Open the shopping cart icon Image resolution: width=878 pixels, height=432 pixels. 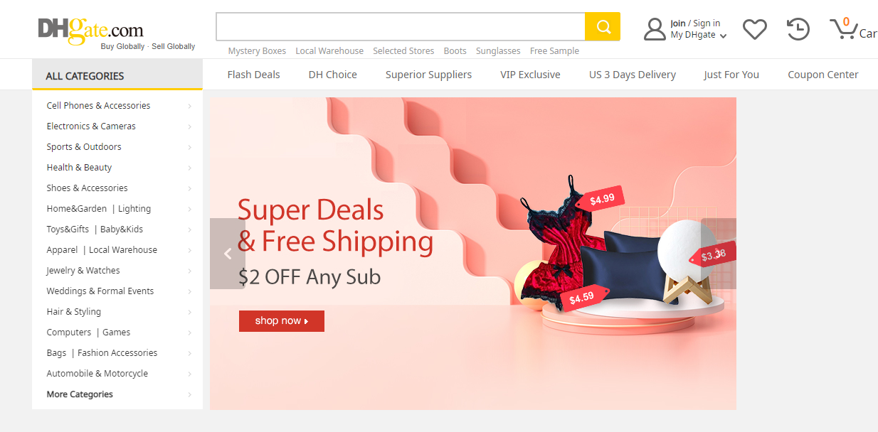[842, 28]
